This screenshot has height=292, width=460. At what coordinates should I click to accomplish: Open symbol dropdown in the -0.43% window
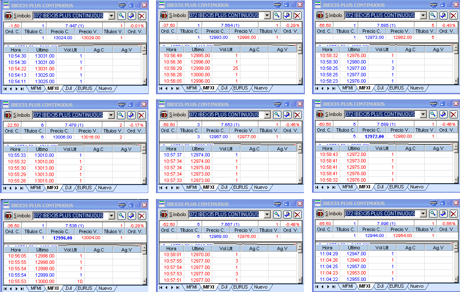click(x=423, y=15)
